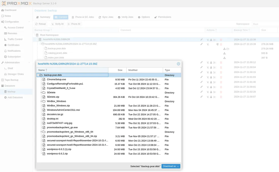Image resolution: width=279 pixels, height=172 pixels.
Task: Open Permissions tab
Action: 163,17
